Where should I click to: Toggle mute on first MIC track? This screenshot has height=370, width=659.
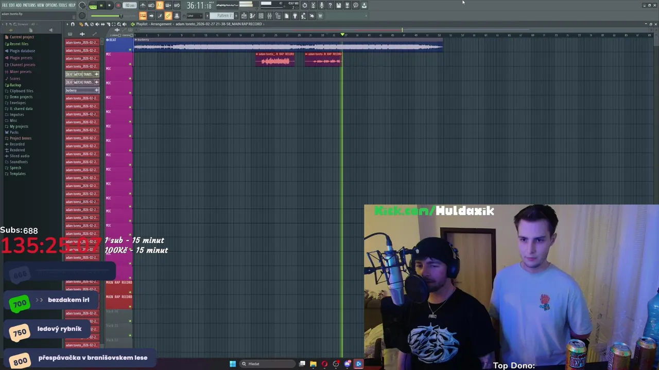point(130,64)
